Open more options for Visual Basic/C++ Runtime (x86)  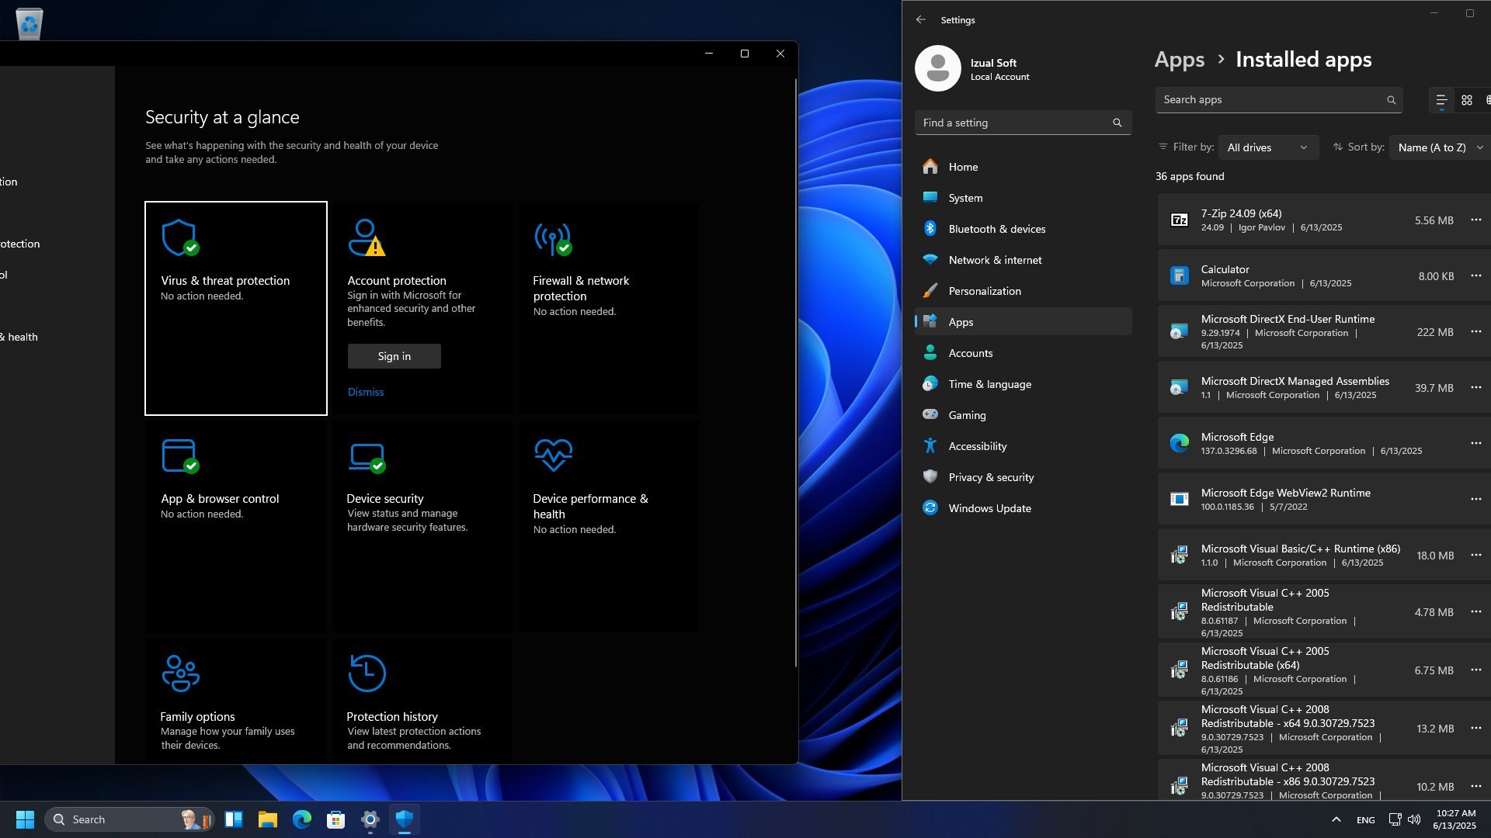pos(1476,556)
